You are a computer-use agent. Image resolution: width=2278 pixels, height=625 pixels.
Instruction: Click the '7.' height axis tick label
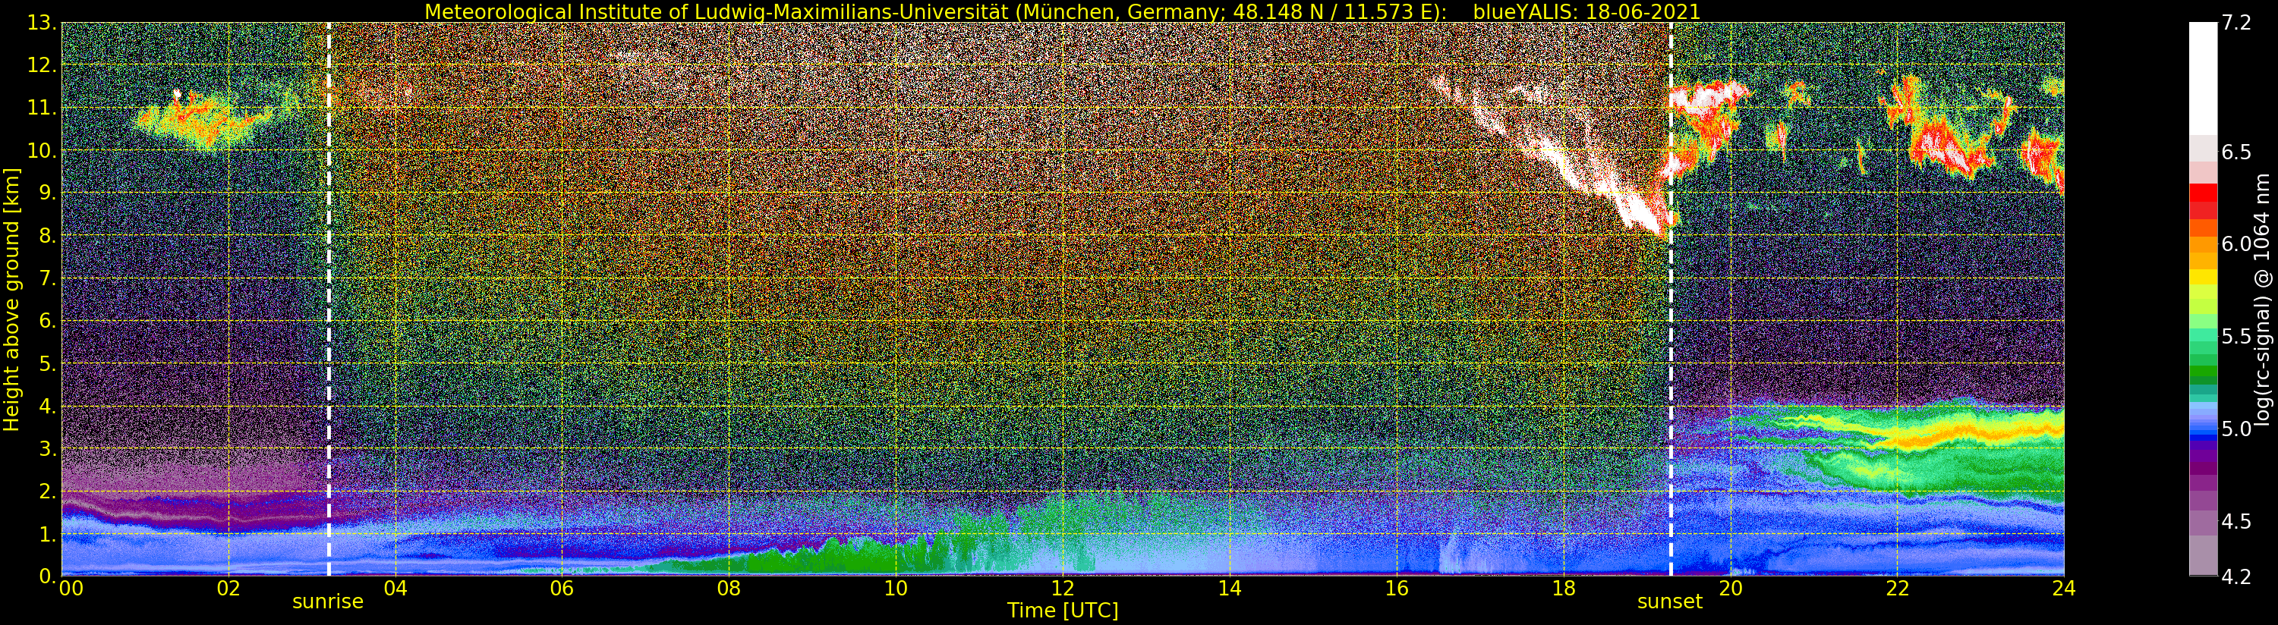pyautogui.click(x=47, y=278)
